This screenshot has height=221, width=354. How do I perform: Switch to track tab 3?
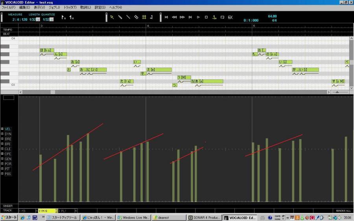(x=66, y=211)
